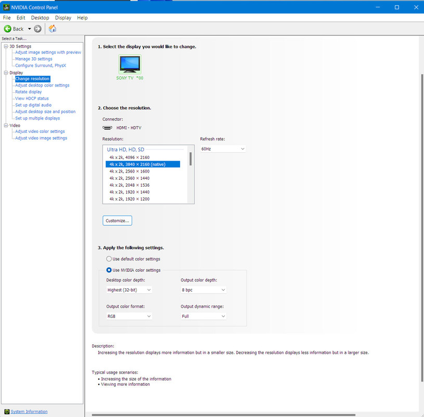The width and height of the screenshot is (424, 417).
Task: Select resolution 1920 × 1440
Action: click(x=143, y=192)
